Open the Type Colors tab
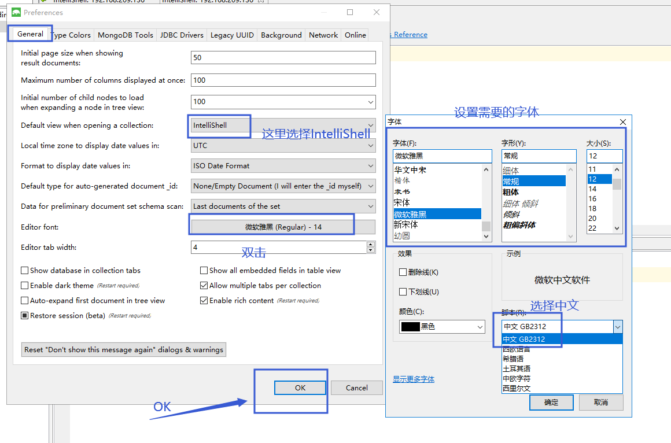This screenshot has height=443, width=671. tap(71, 35)
